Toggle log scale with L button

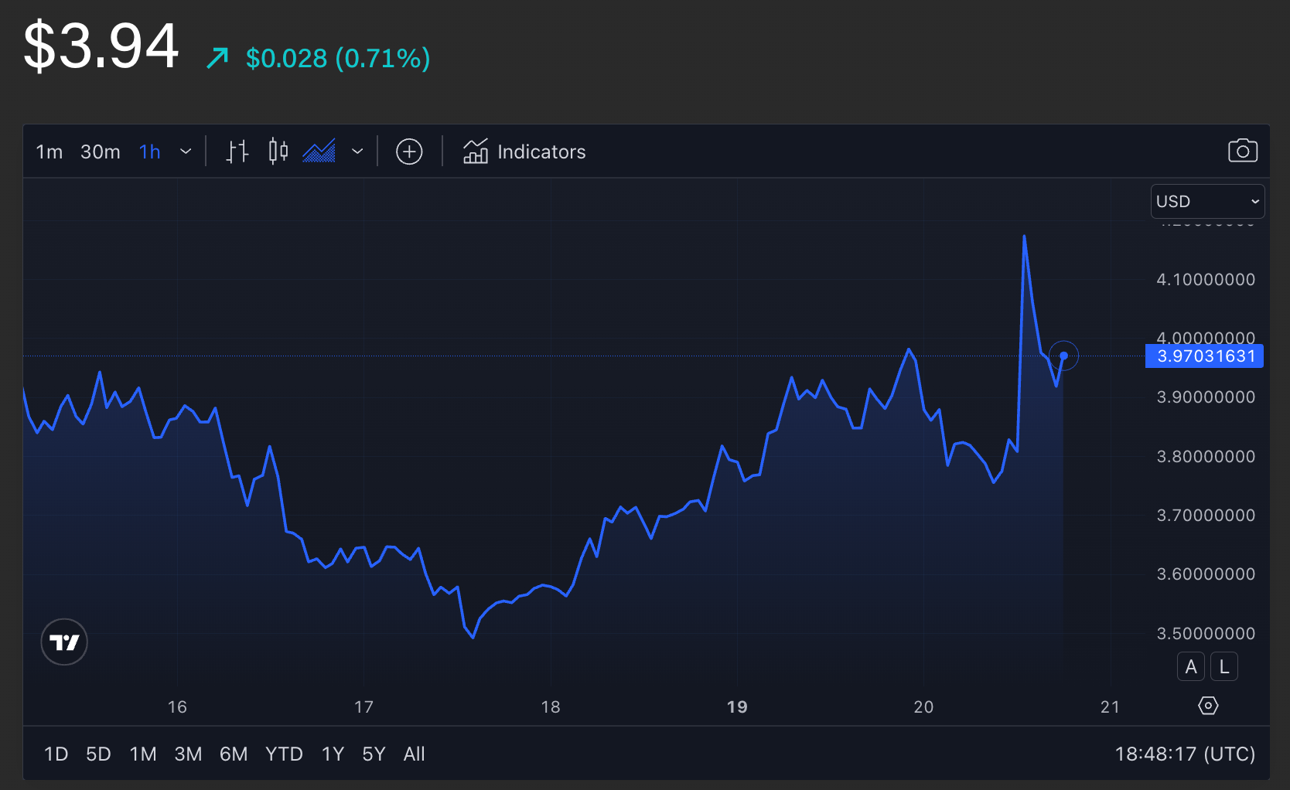(x=1223, y=666)
